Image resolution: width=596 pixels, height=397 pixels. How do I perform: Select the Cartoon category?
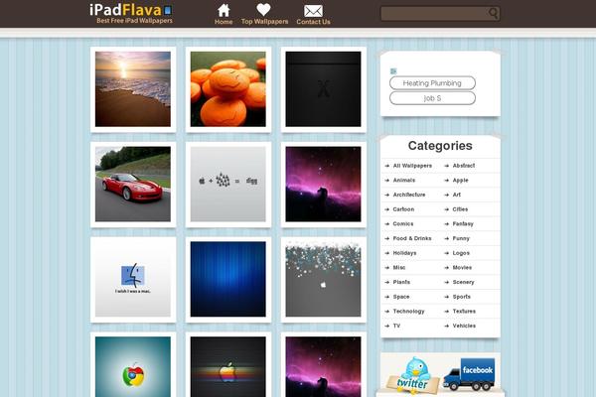pyautogui.click(x=403, y=209)
